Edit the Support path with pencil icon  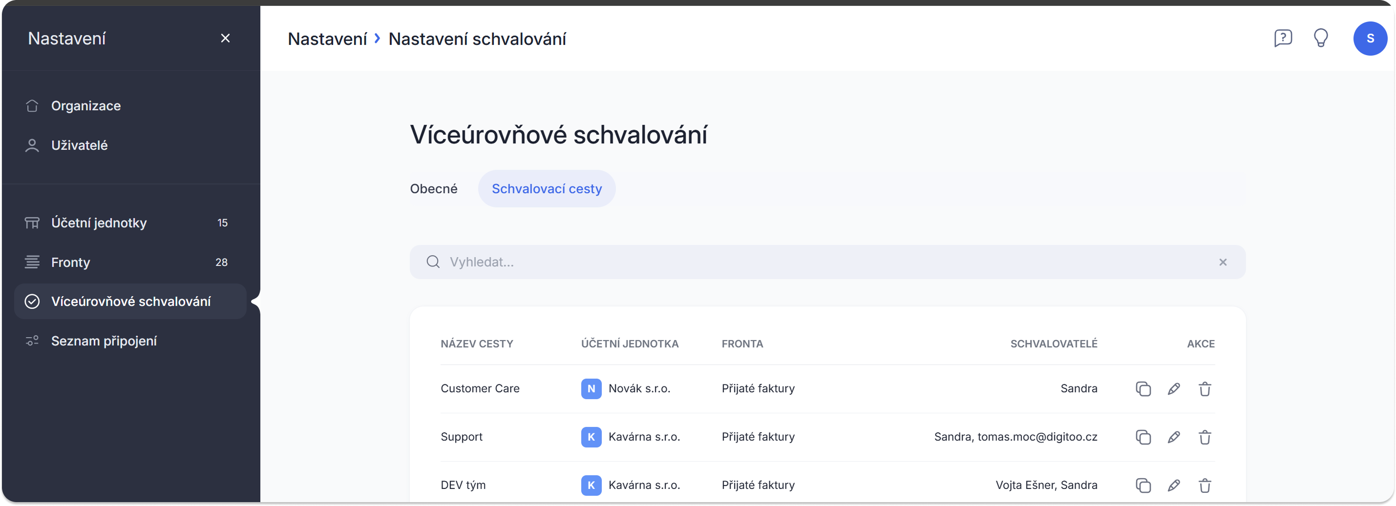tap(1174, 437)
